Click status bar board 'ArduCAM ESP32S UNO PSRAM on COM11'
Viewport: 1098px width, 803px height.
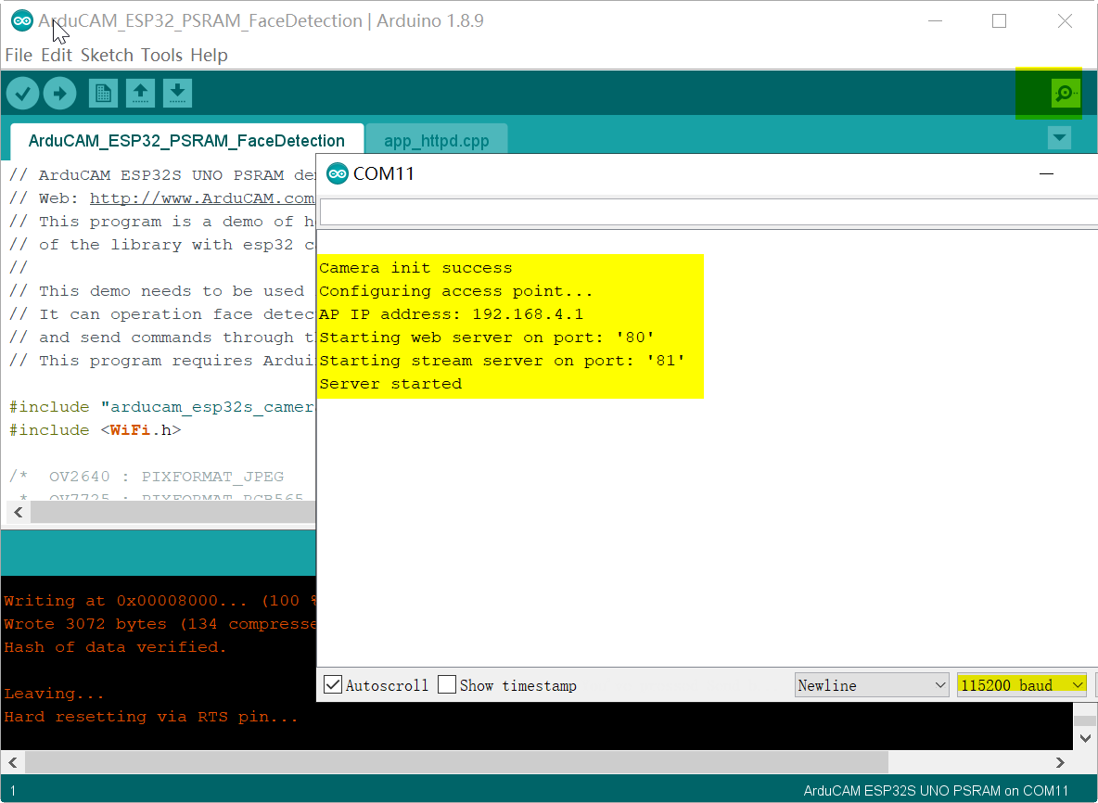coord(936,790)
